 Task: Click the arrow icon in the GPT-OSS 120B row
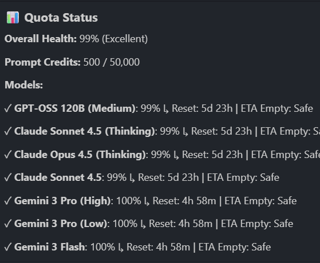point(166,109)
